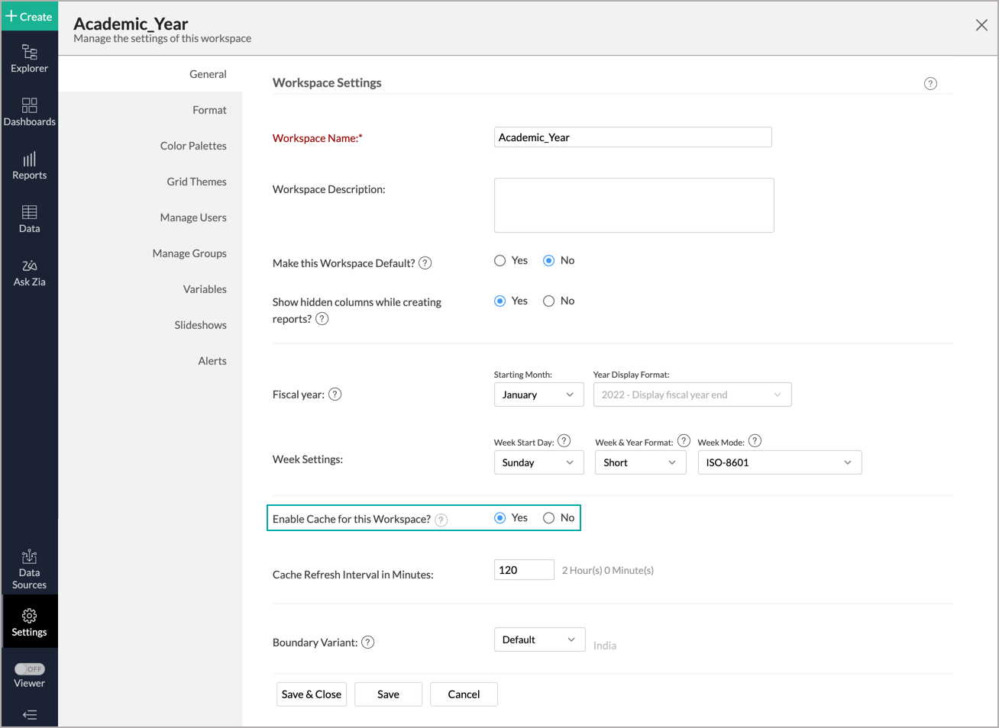Collapse the left sidebar panel
The width and height of the screenshot is (999, 728).
coord(29,715)
